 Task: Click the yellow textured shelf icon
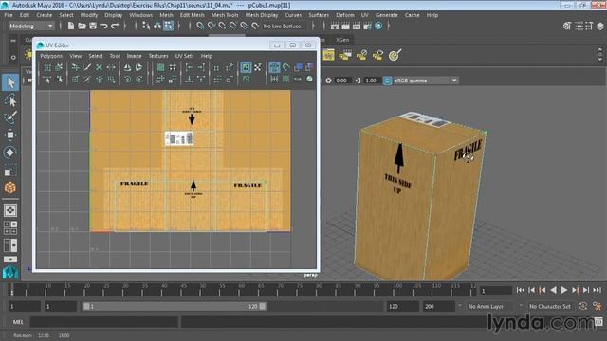328,55
